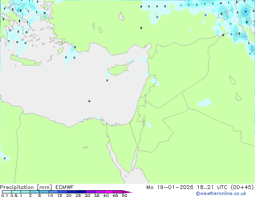Click the 'ECMWF' model label
The image size is (255, 197).
coord(65,187)
